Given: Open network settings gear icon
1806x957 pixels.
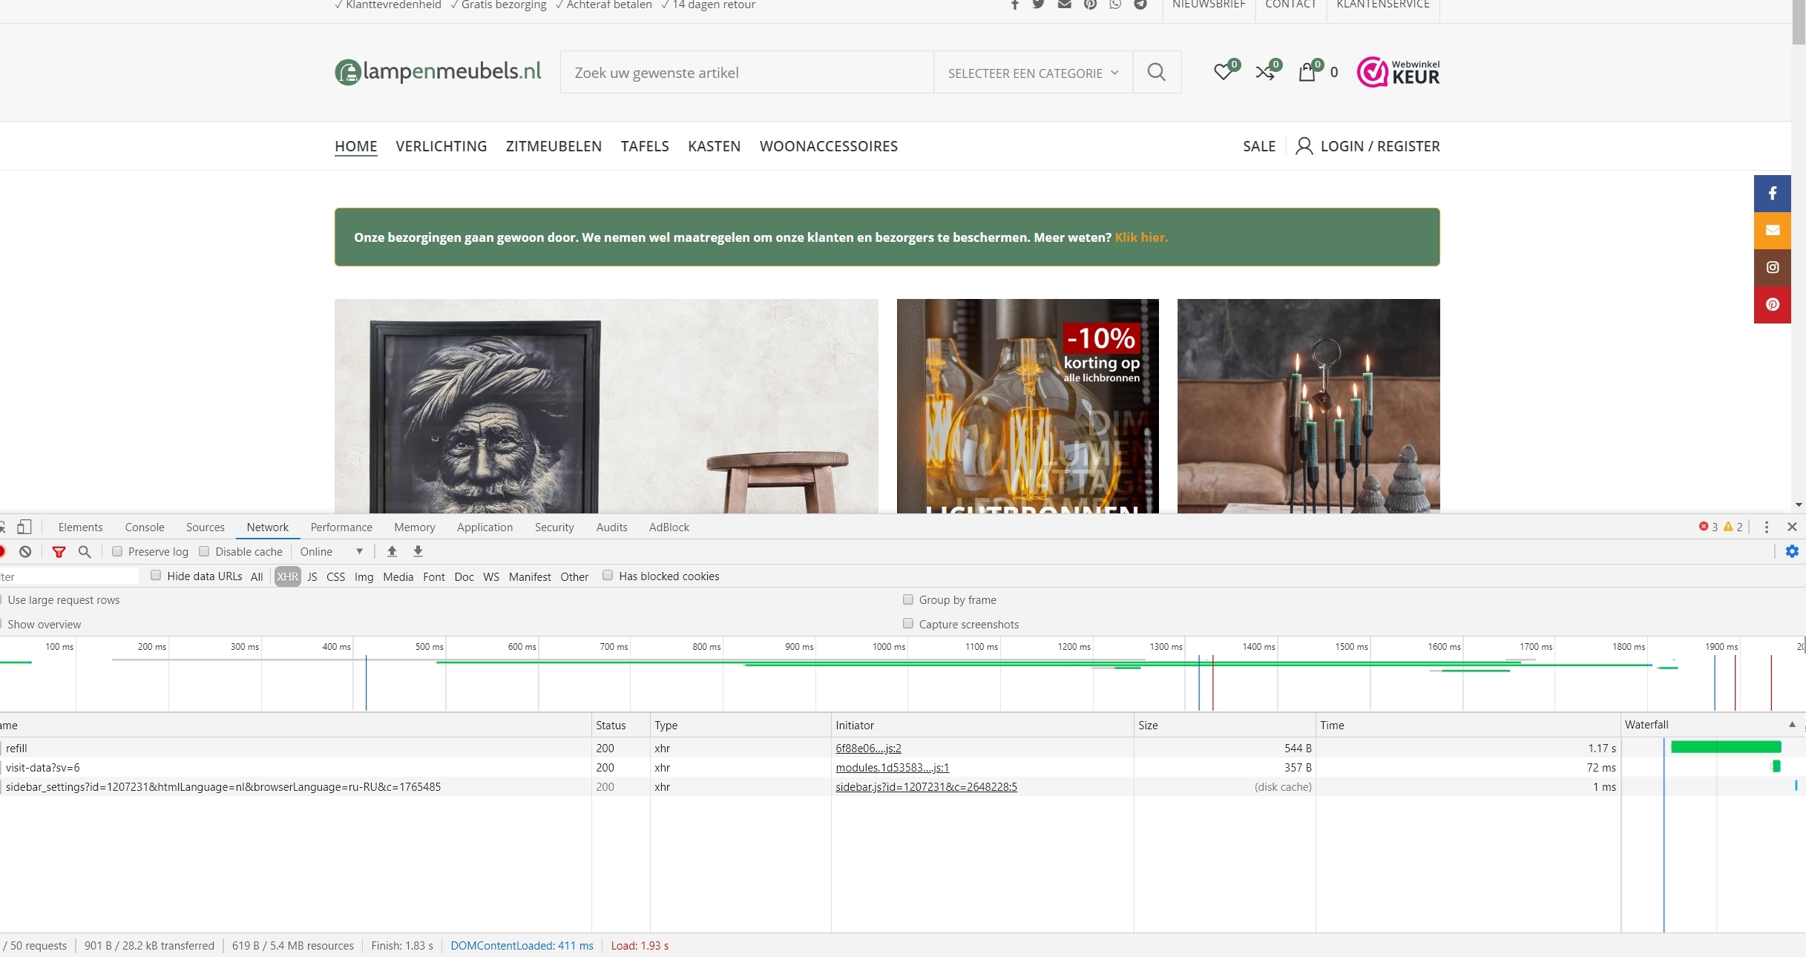Looking at the screenshot, I should click(1792, 551).
